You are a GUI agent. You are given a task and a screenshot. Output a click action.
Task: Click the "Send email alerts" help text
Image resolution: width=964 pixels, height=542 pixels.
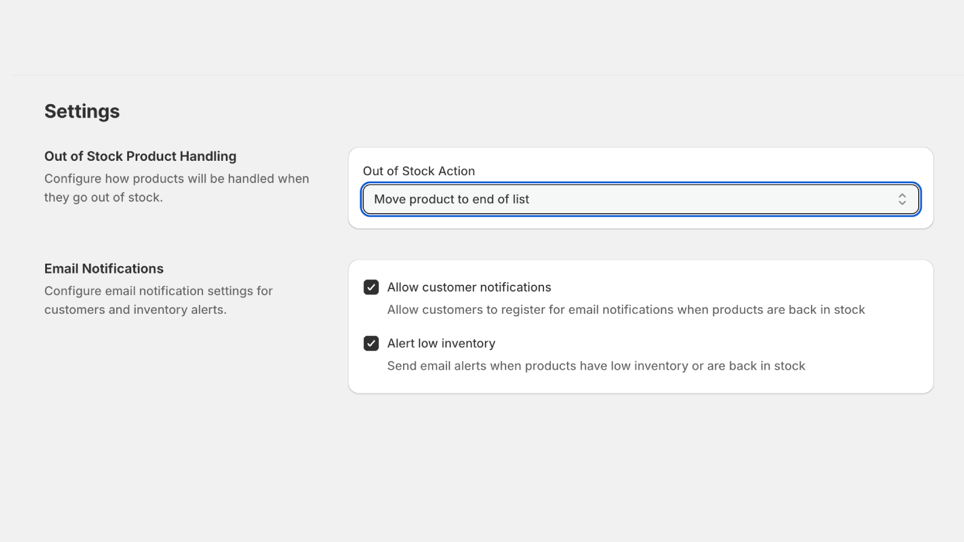point(596,366)
